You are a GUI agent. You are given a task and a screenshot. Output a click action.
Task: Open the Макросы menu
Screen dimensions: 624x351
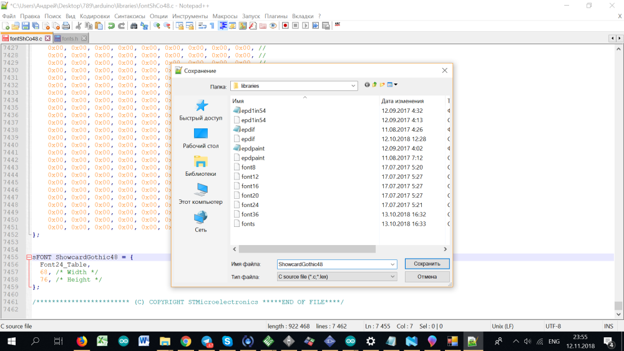225,16
